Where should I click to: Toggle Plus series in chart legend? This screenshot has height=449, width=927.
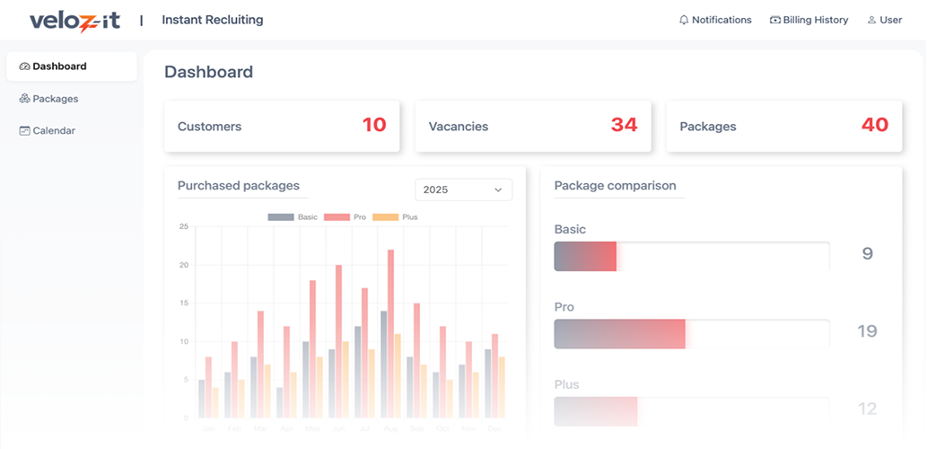tap(395, 217)
